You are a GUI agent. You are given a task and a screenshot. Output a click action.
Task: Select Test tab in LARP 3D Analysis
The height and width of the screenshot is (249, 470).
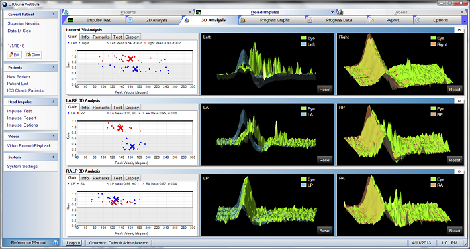pos(117,108)
